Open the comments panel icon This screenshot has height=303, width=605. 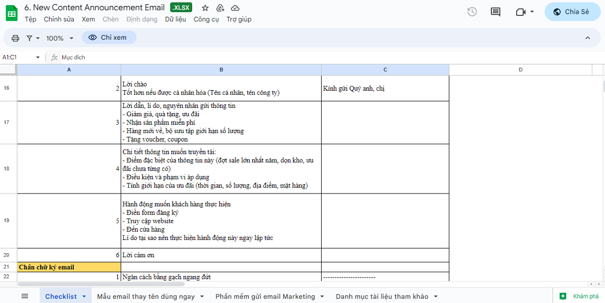(495, 12)
